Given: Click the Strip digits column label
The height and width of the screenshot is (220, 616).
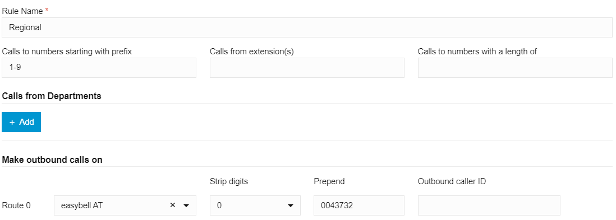Looking at the screenshot, I should 229,181.
